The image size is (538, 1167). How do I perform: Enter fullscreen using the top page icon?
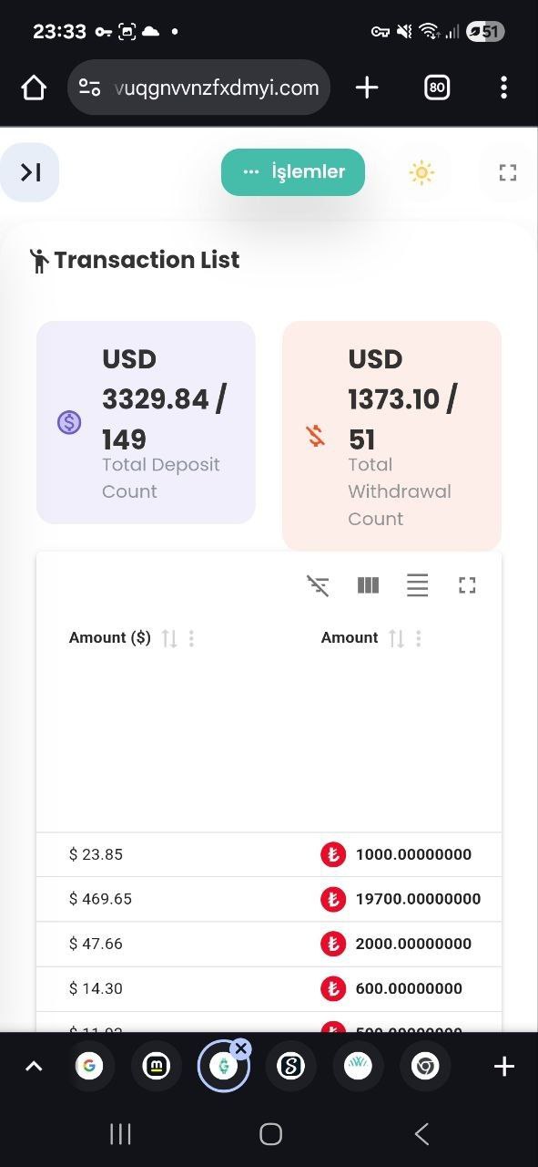click(x=507, y=172)
